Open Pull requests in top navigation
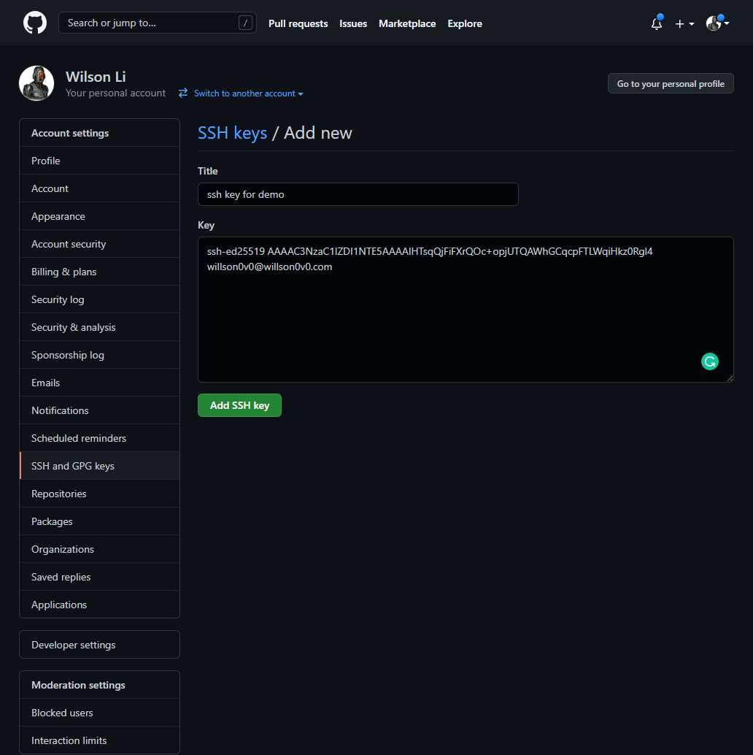 click(298, 23)
